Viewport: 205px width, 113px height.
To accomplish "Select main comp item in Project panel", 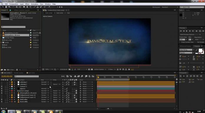I will pos(8,40).
